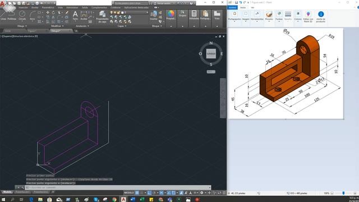Click Editar con Paint 3D
The height and width of the screenshot is (202, 359).
(x=308, y=17)
